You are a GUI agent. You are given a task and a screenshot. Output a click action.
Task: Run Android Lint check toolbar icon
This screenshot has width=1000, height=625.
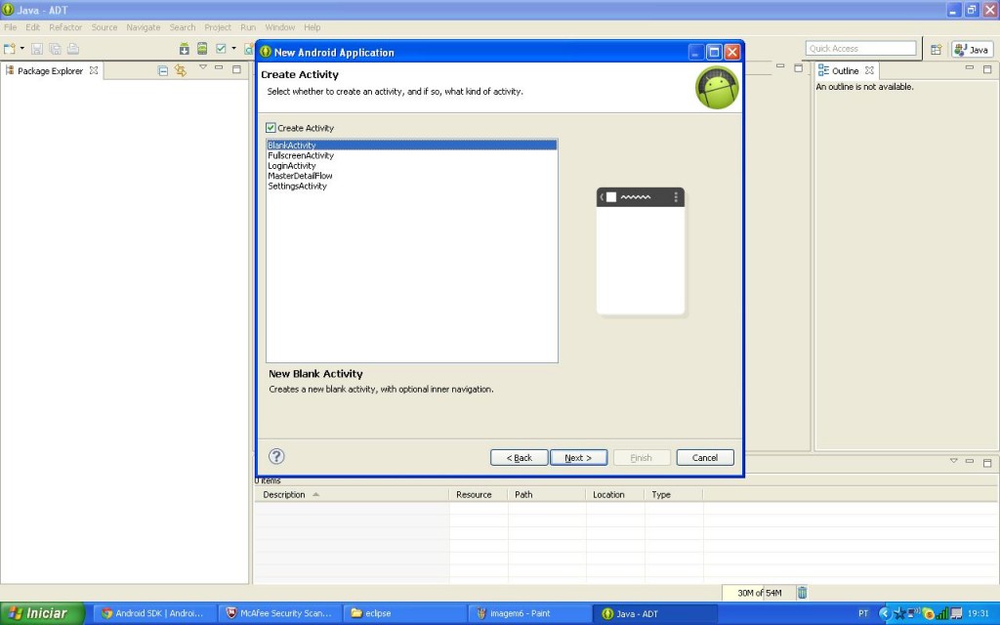pyautogui.click(x=221, y=49)
